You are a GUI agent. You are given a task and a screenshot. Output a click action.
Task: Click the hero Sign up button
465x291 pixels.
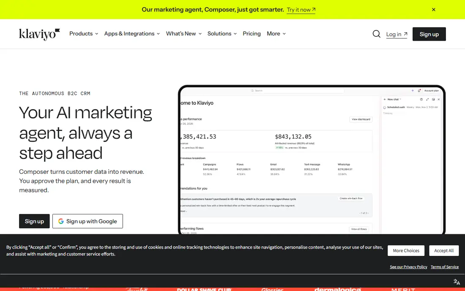pos(34,221)
